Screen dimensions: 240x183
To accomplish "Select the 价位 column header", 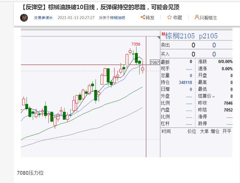I will 192,131.
